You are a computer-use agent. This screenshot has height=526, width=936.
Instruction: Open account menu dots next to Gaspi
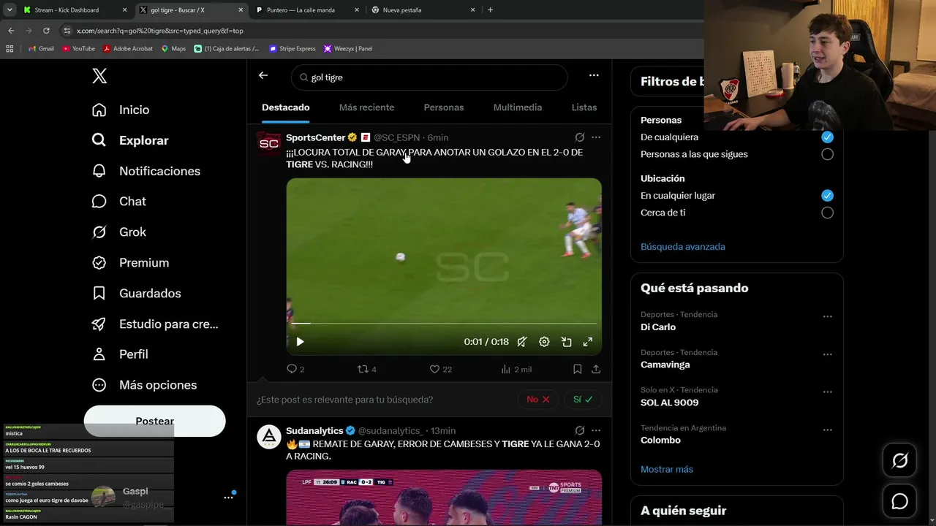coord(228,498)
